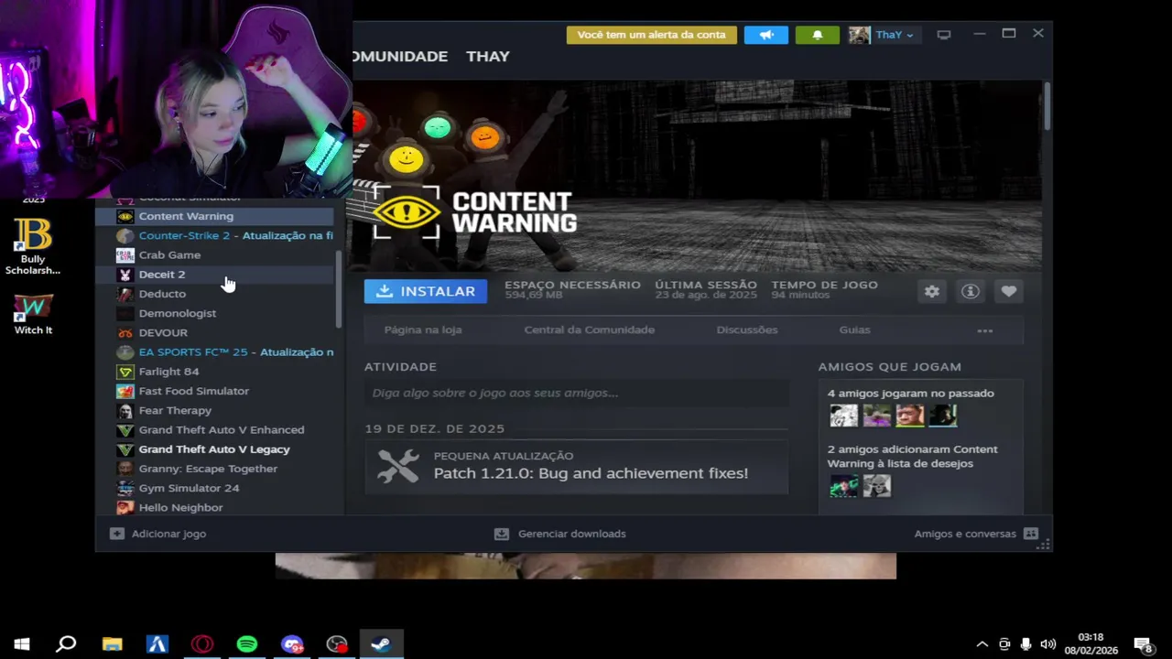Select EA SPORTS FC 25 in library
The image size is (1172, 659).
click(x=215, y=351)
